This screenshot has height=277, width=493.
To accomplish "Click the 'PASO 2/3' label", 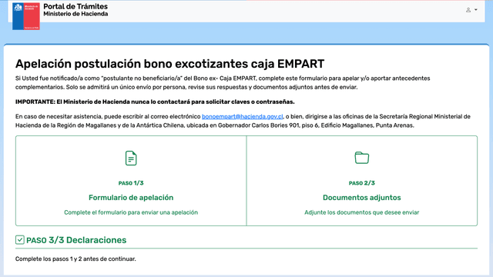I will (361, 183).
